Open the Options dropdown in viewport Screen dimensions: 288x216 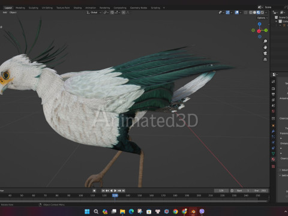click(x=262, y=18)
